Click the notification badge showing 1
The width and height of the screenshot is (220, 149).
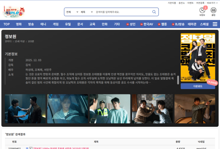tap(205, 8)
